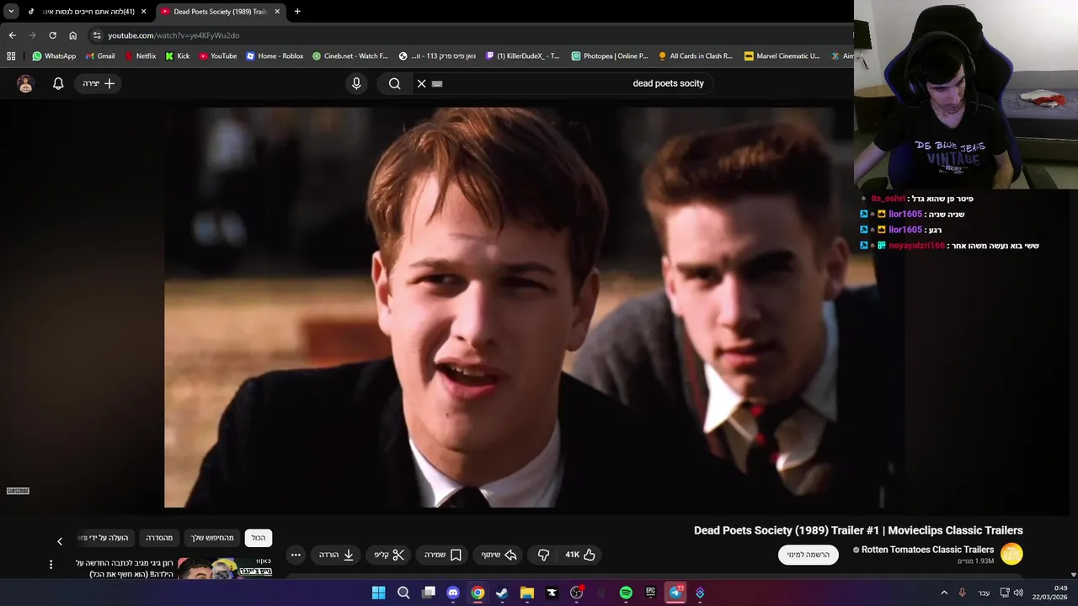The width and height of the screenshot is (1078, 606).
Task: Open Spotify from the taskbar
Action: point(626,593)
